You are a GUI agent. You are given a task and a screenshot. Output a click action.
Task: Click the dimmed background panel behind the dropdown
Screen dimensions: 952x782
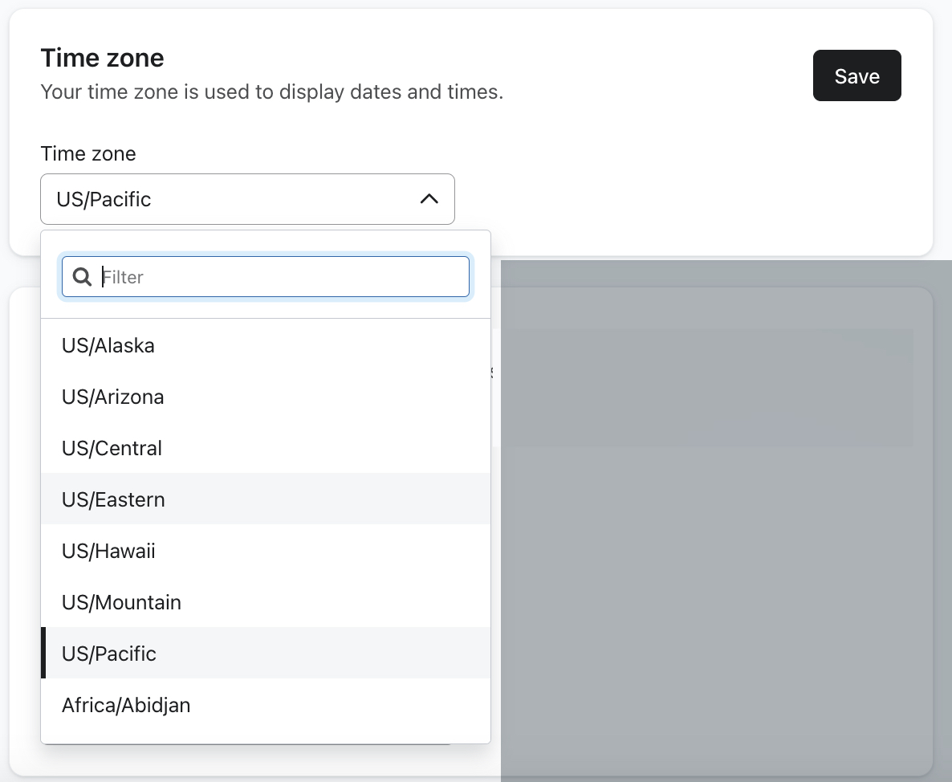click(722, 522)
